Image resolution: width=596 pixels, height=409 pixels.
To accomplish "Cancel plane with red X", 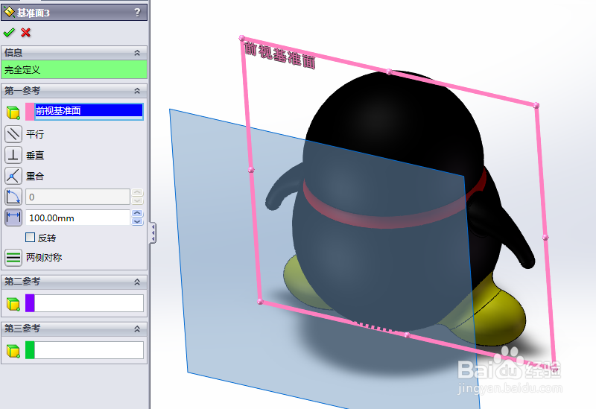I will point(26,33).
